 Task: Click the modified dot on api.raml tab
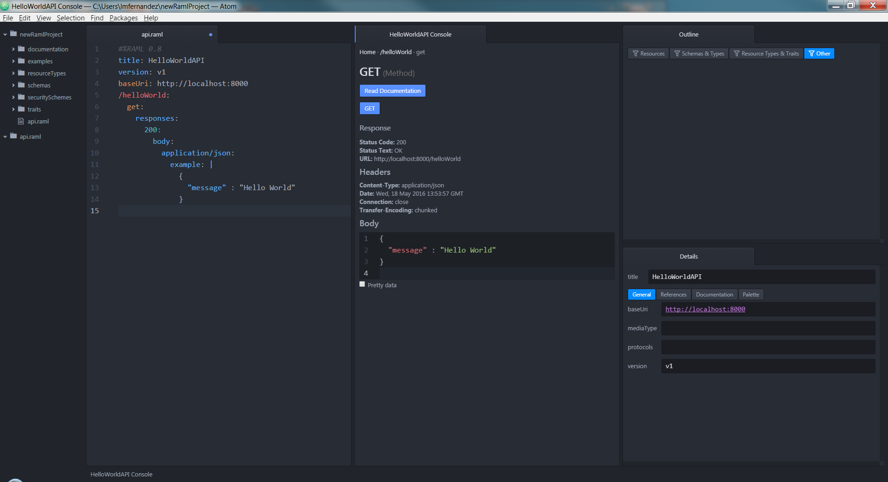tap(210, 35)
